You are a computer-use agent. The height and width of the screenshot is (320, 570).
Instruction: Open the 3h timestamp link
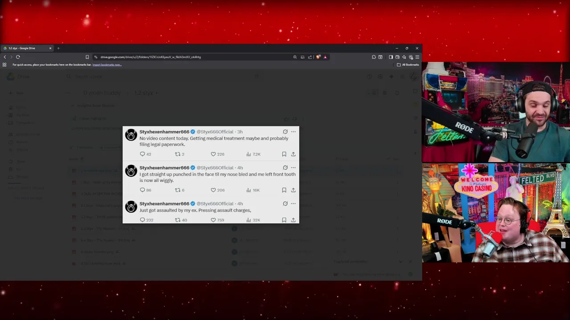pyautogui.click(x=240, y=132)
